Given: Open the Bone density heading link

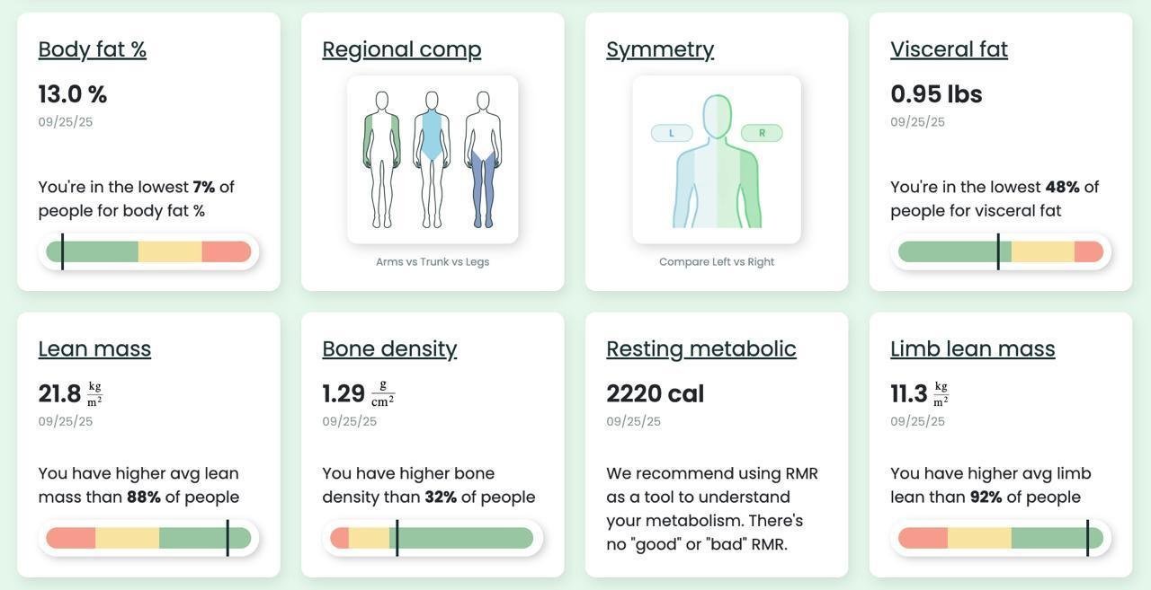Looking at the screenshot, I should tap(389, 348).
